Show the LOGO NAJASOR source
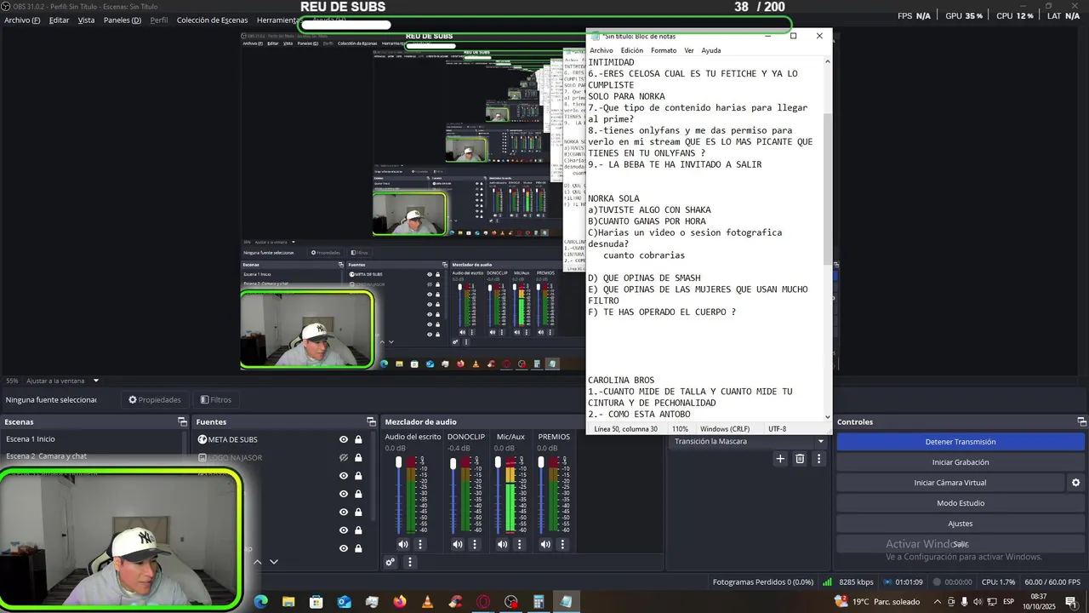Image resolution: width=1089 pixels, height=613 pixels. coord(344,457)
